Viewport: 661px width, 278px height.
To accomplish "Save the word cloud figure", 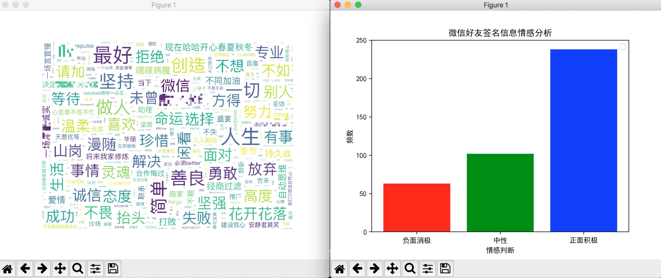I will coord(113,269).
